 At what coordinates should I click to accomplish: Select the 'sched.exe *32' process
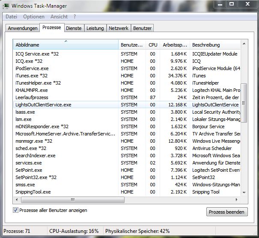click(127, 148)
